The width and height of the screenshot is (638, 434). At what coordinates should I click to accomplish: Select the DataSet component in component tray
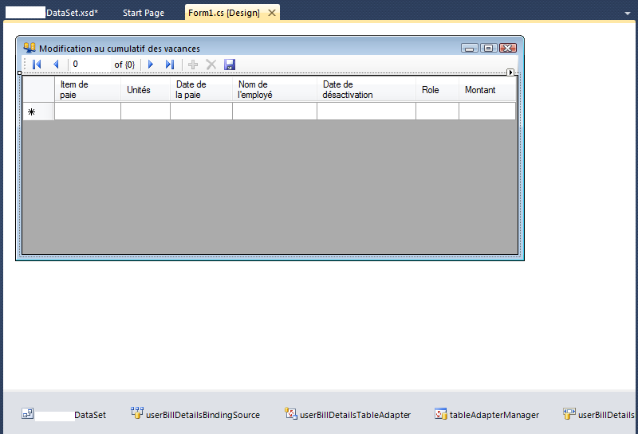pos(64,414)
